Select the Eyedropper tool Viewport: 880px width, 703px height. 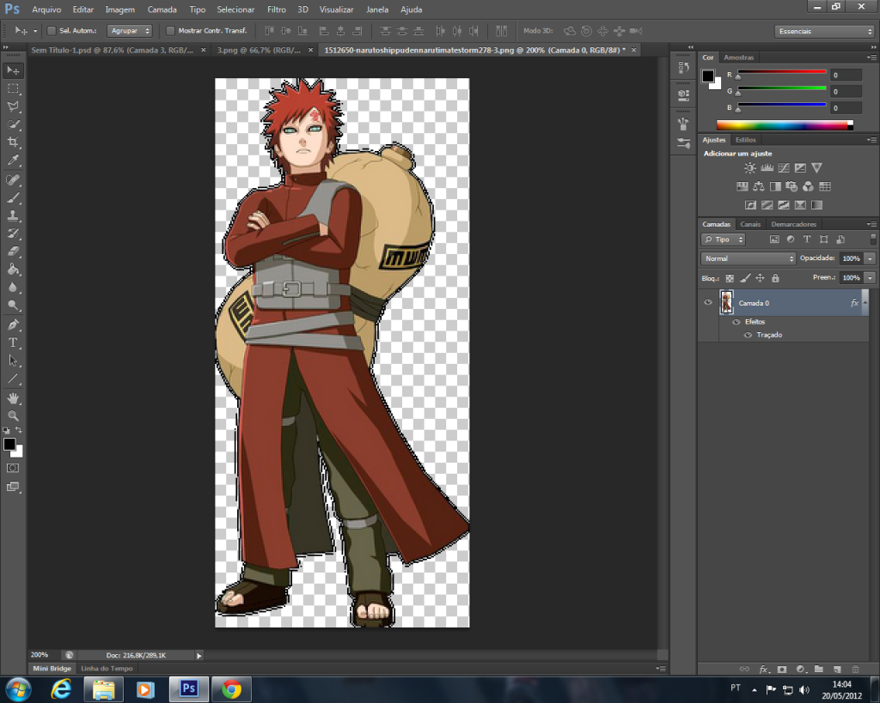[x=13, y=161]
